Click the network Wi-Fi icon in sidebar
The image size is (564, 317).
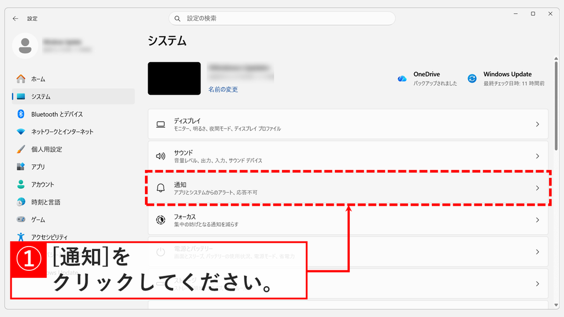click(x=21, y=132)
